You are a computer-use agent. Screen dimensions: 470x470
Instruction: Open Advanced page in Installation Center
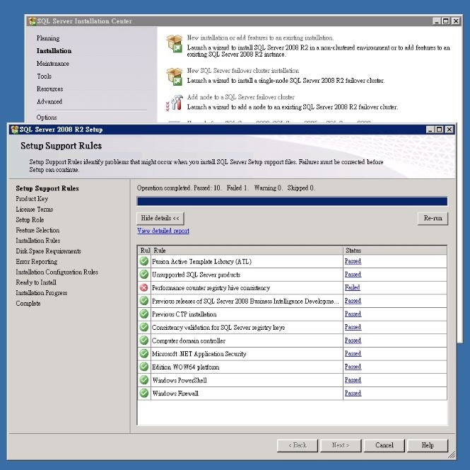click(49, 101)
